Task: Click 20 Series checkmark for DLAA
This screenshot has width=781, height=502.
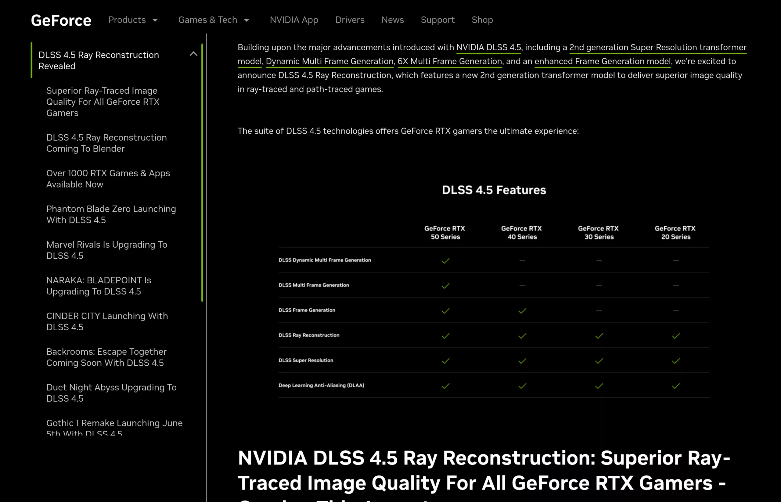Action: coord(676,386)
